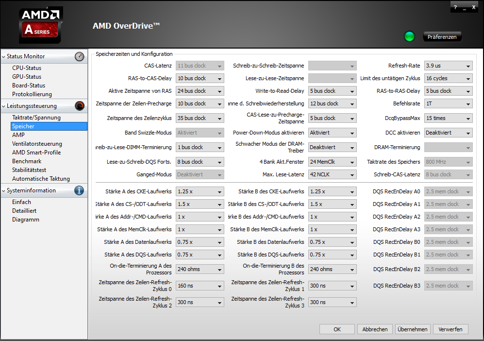Open Schwacher Modus der DRAM-Treiber dropdown

pyautogui.click(x=333, y=147)
